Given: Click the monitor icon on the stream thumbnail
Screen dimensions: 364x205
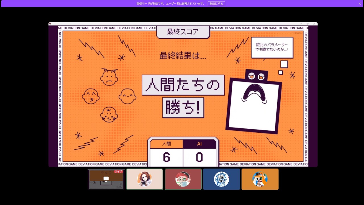Looking at the screenshot, I should (106, 179).
